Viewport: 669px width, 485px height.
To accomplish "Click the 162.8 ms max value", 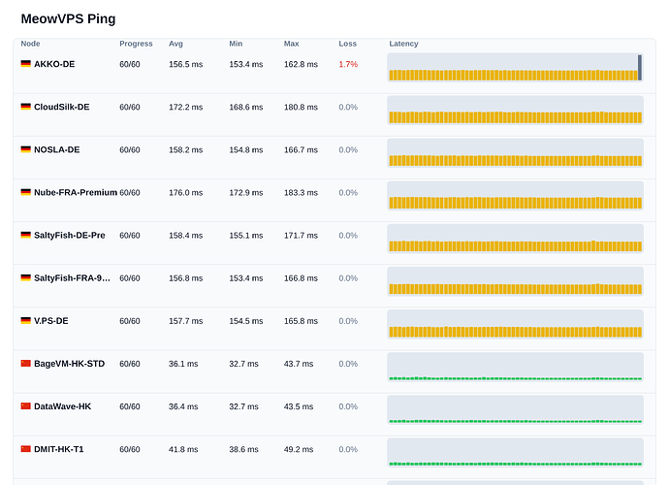I will click(x=301, y=64).
